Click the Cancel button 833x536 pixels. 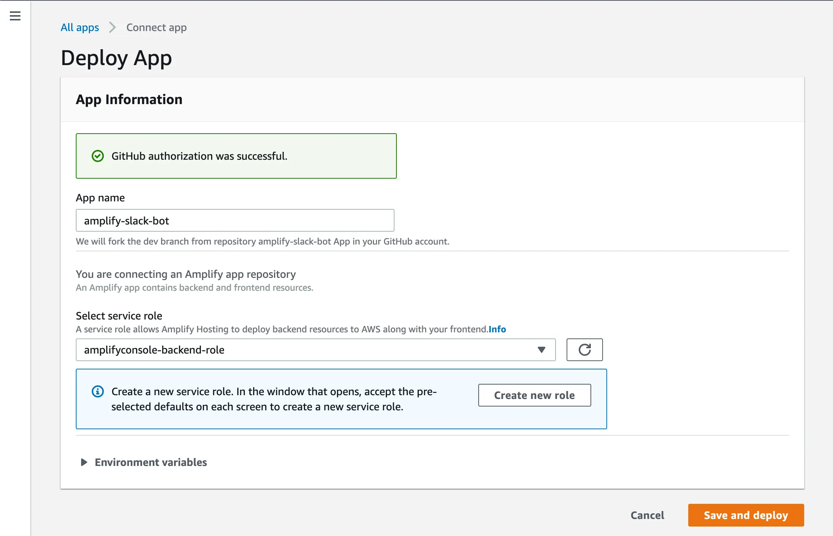pos(647,515)
